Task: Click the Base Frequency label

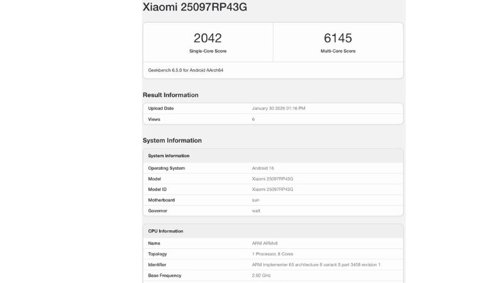Action: click(165, 275)
